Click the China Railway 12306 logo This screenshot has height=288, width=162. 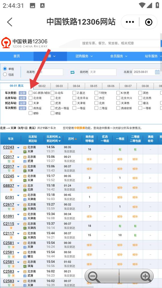tap(24, 43)
